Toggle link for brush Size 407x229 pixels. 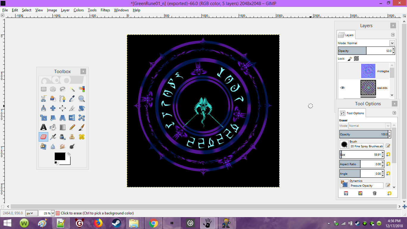(388, 154)
